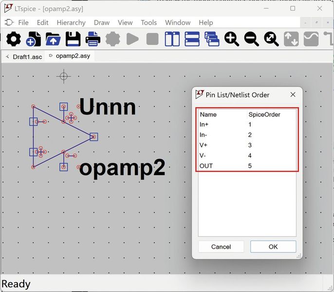The width and height of the screenshot is (334, 292).
Task: Select the output pin at triangle tip
Action: click(93, 137)
